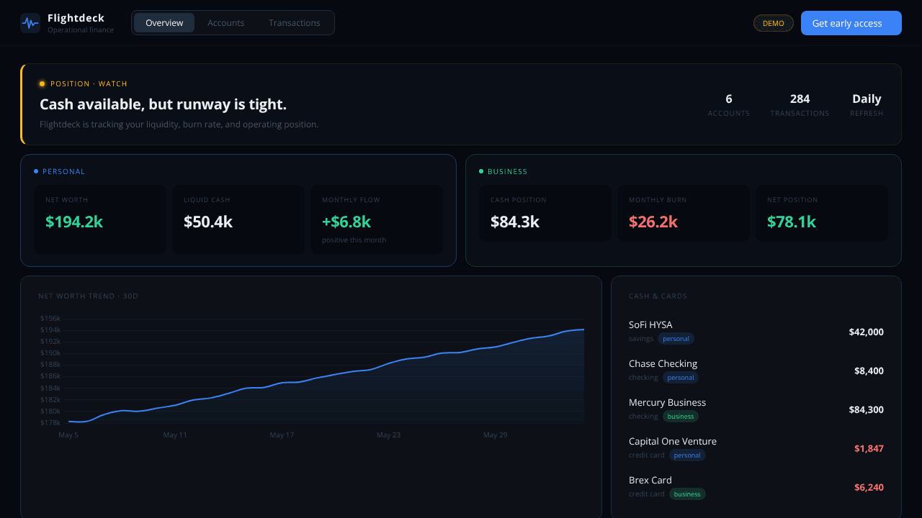Click the Monthly Flow +$6.8k card
This screenshot has height=518, width=922.
tap(377, 219)
